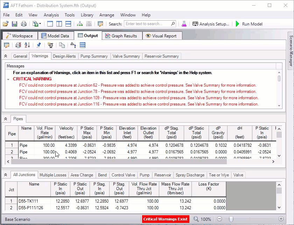Click the Output Control icon in Output toolbar
The height and width of the screenshot is (225, 294).
(7, 45)
